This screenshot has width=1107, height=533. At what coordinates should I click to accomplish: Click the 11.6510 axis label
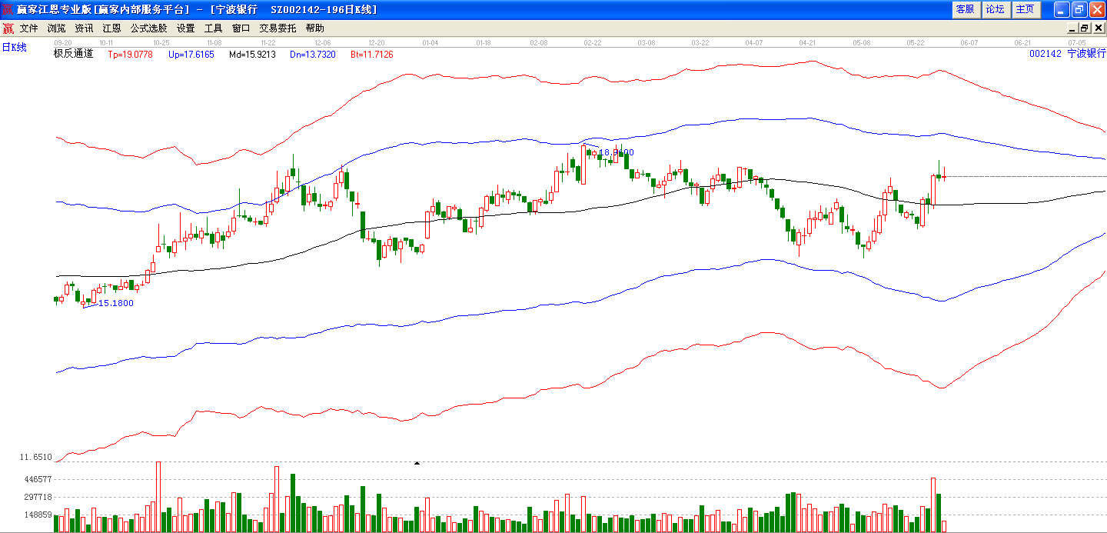click(x=36, y=458)
